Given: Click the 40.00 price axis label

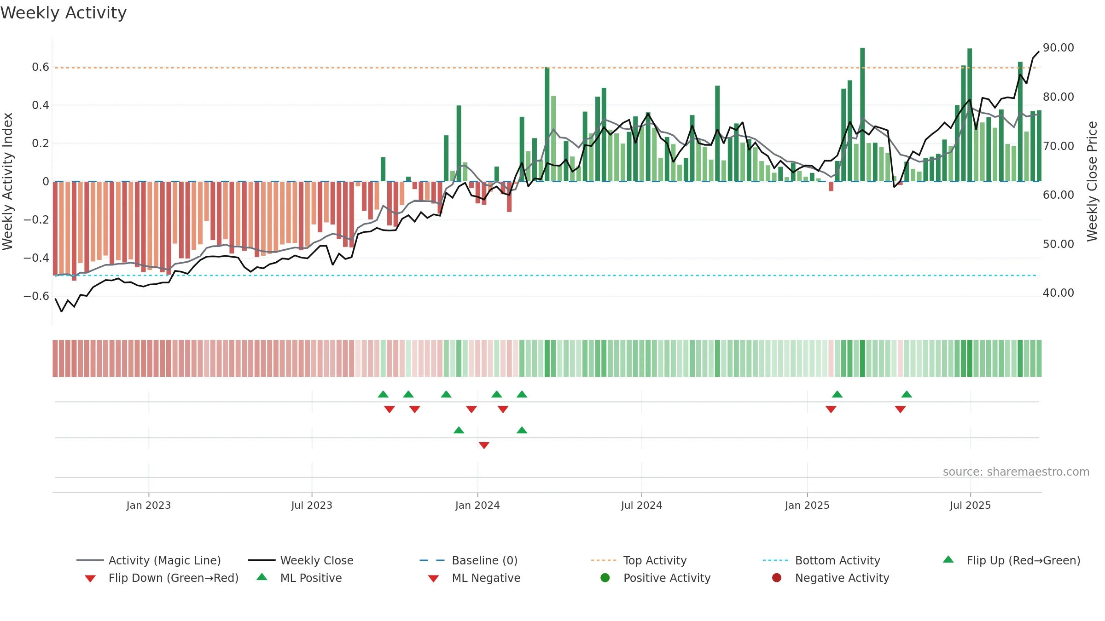Looking at the screenshot, I should [x=1058, y=293].
